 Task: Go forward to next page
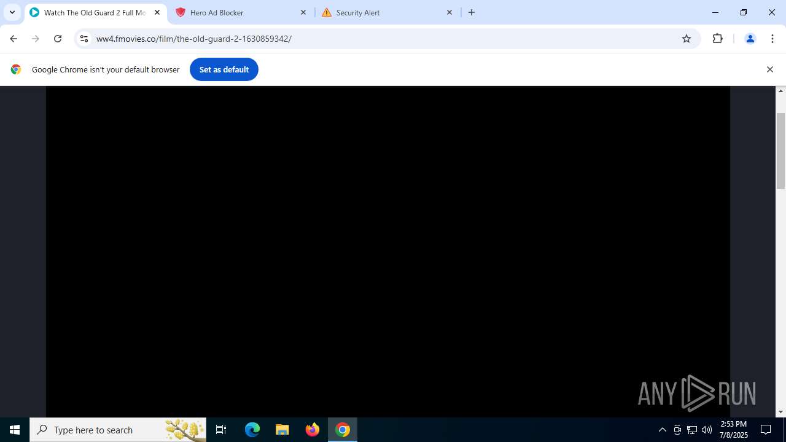36,39
